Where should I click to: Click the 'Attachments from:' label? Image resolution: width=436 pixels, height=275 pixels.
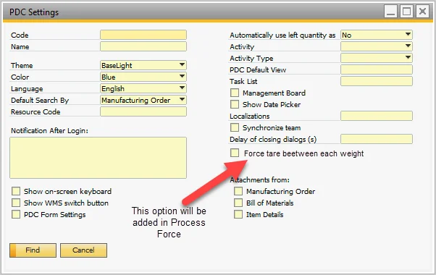pos(259,180)
